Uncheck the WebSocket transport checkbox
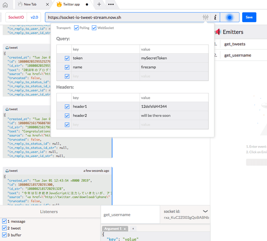Image resolution: width=267 pixels, height=241 pixels. tap(94, 28)
